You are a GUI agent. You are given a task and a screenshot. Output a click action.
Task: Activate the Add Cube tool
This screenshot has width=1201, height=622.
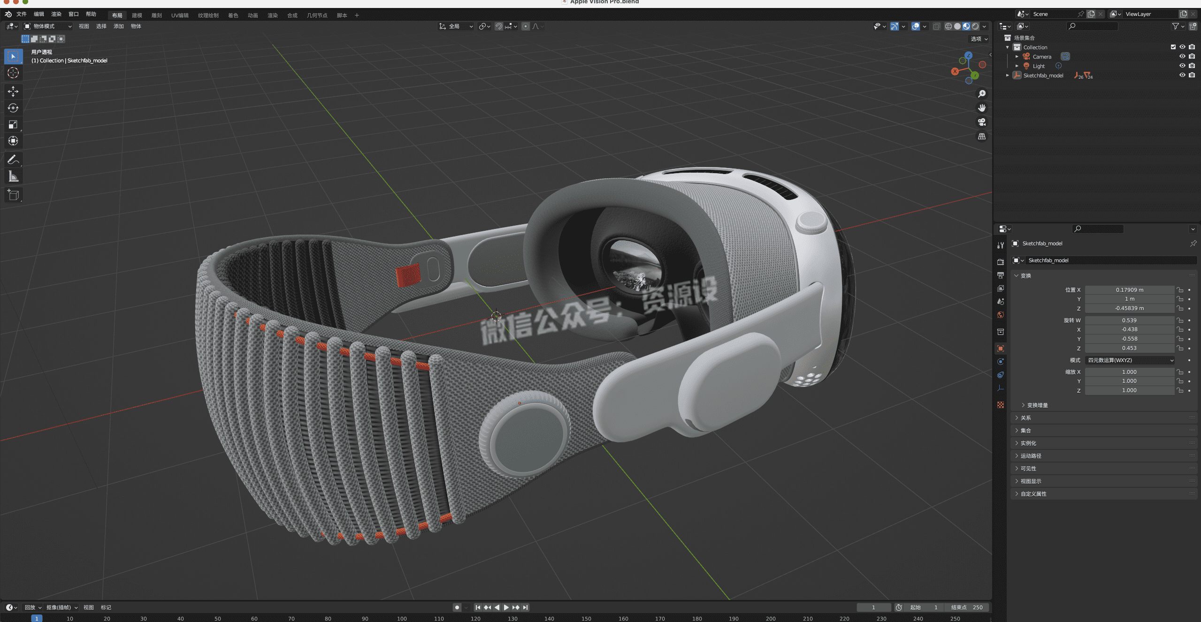click(x=13, y=195)
